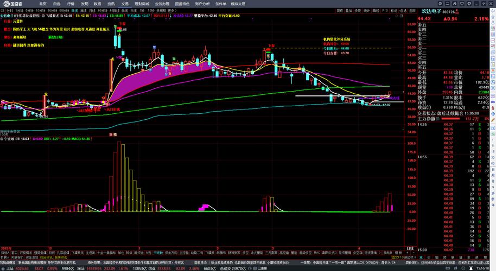Open the 模拟交易 menu
The image size is (496, 271).
[238, 4]
